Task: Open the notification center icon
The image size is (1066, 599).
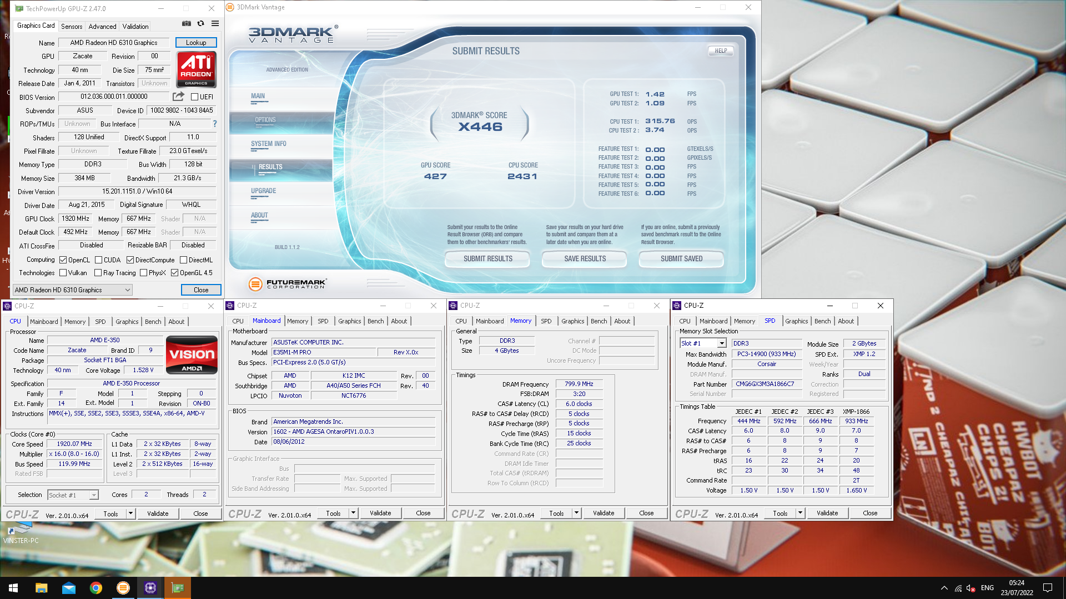Action: tap(1048, 588)
